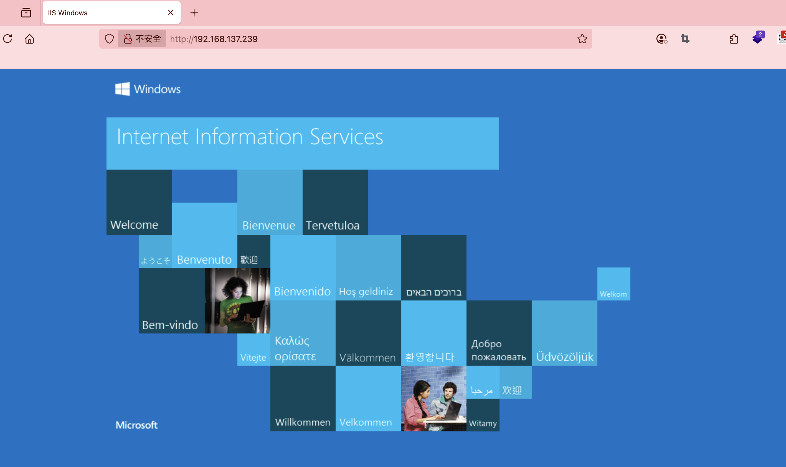Click the Internet Information Services banner
This screenshot has width=786, height=467.
point(302,144)
